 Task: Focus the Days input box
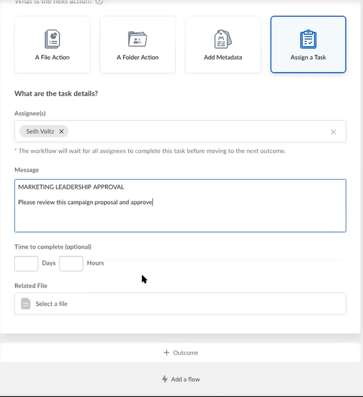[26, 263]
